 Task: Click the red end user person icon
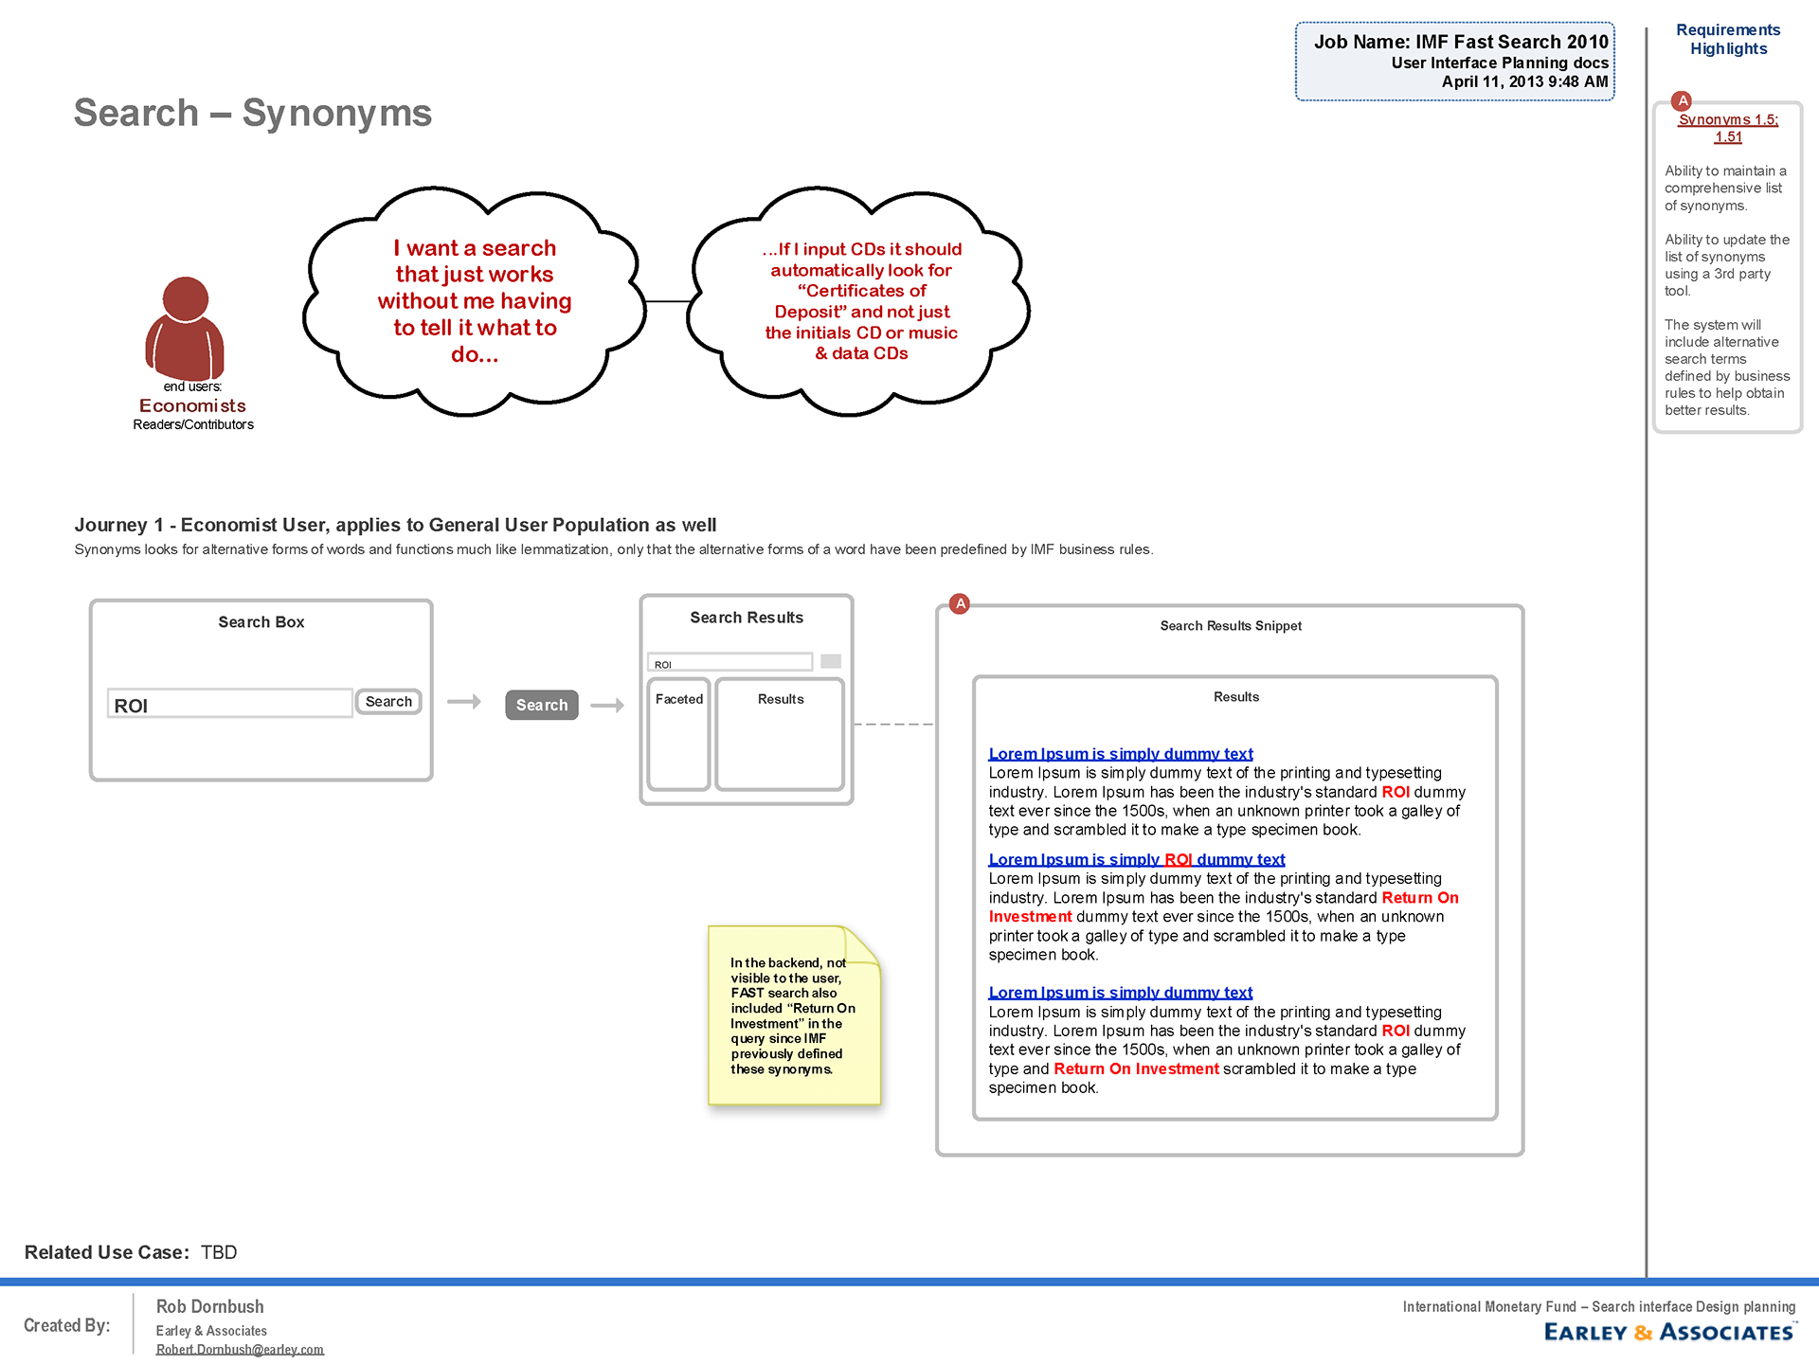(186, 328)
